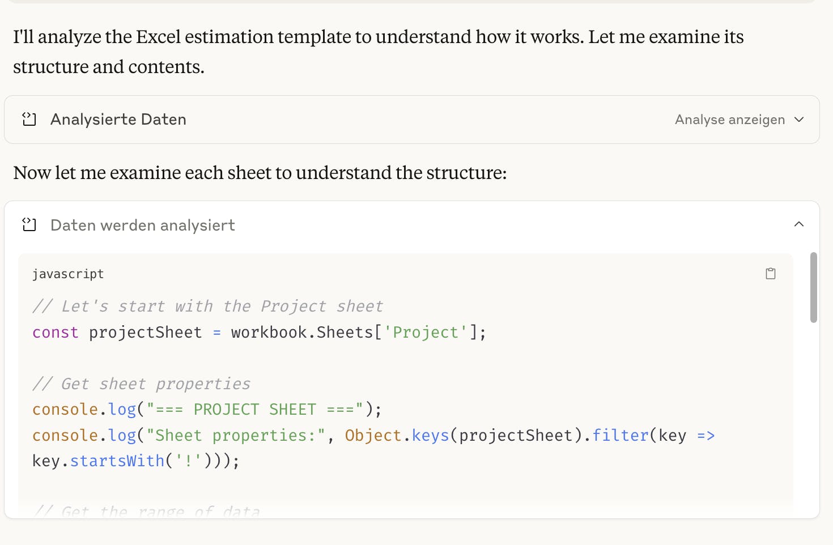Show the analysis with Analyse anzeigen
This screenshot has height=545, width=833.
730,120
